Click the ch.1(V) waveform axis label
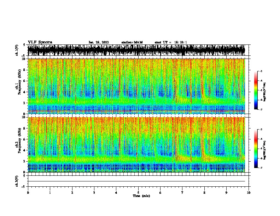Image resolution: width=280 pixels, height=216 pixels. pyautogui.click(x=17, y=50)
